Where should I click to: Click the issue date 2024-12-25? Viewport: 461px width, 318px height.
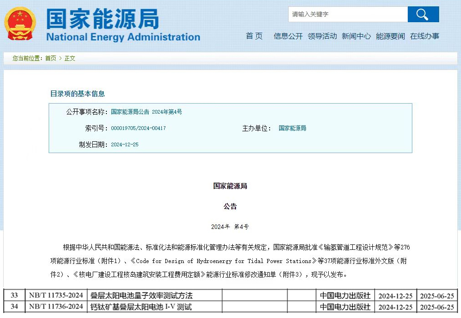[x=125, y=145]
